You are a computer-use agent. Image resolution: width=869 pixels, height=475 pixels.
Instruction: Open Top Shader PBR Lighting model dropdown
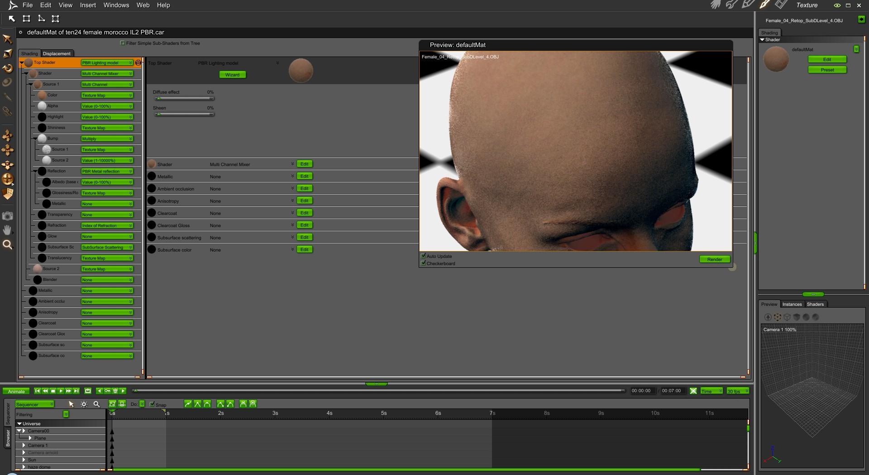point(107,63)
